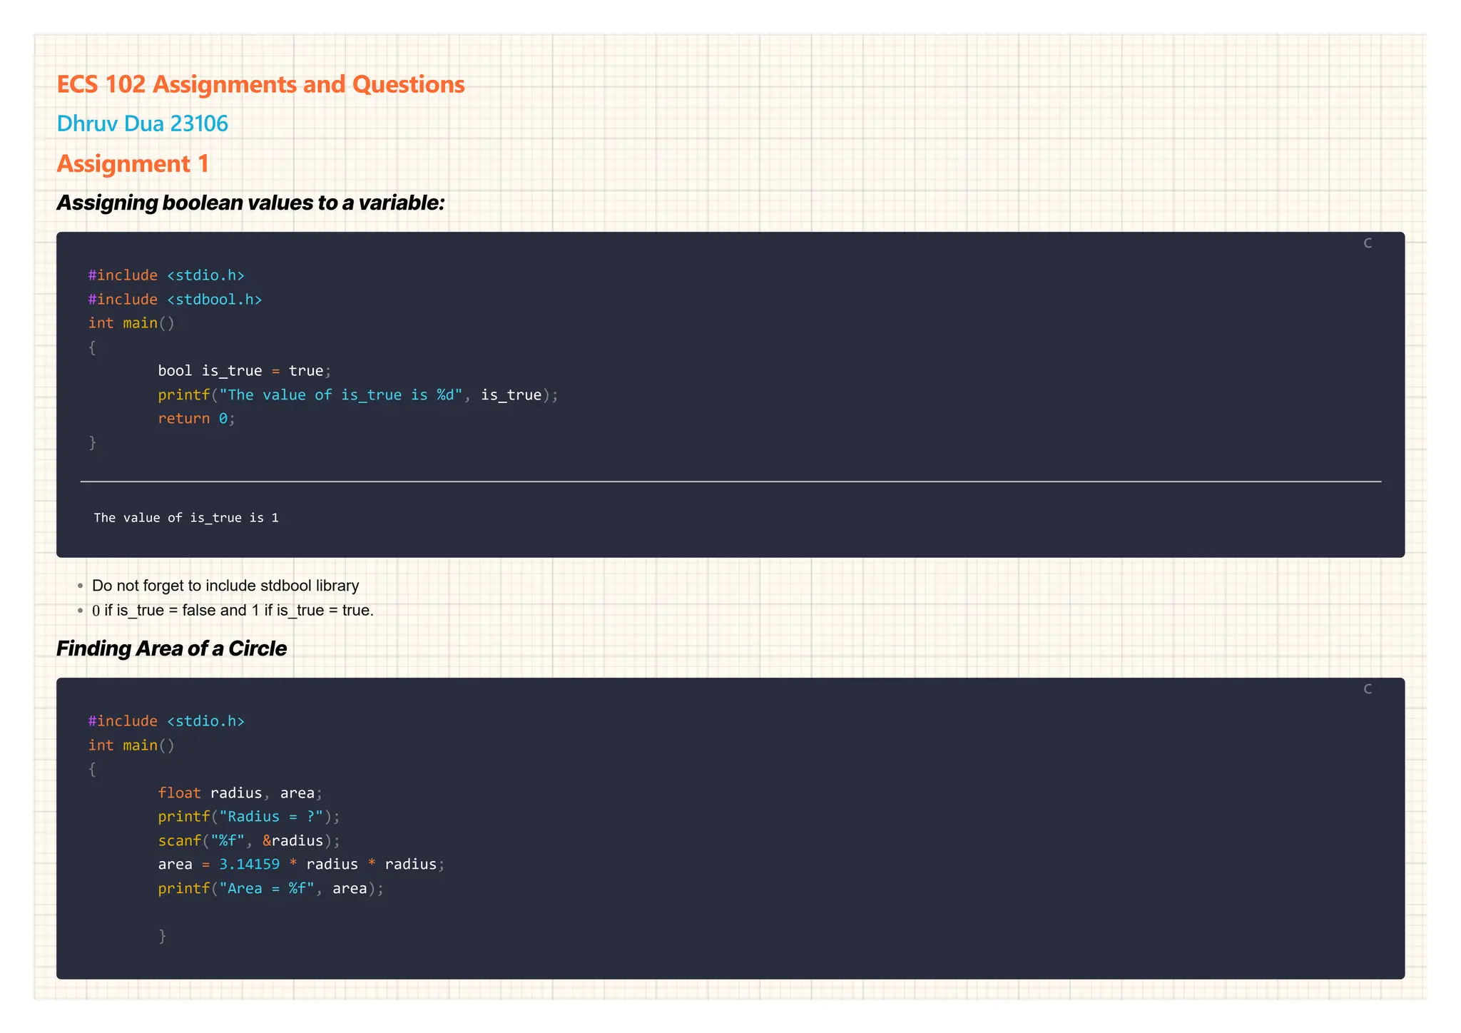Image resolution: width=1461 pixels, height=1033 pixels.
Task: Click the closing brace of the circle area program
Action: 163,936
